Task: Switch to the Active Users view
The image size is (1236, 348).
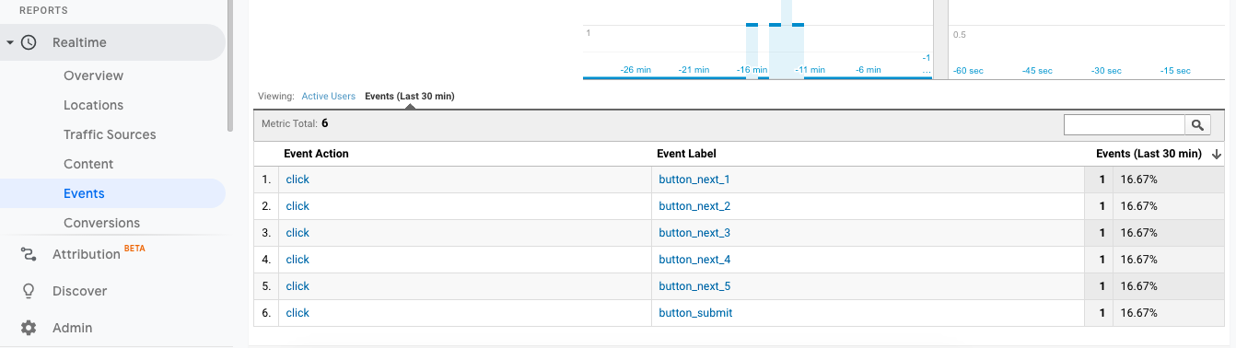Action: (x=328, y=96)
